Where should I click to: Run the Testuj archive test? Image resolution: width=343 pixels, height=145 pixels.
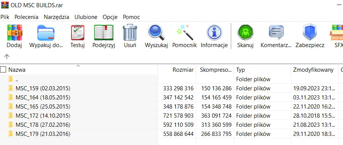click(x=78, y=33)
